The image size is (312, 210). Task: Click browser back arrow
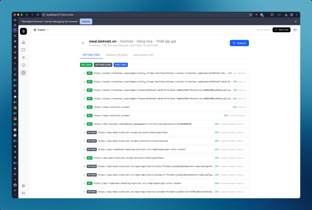click(27, 15)
